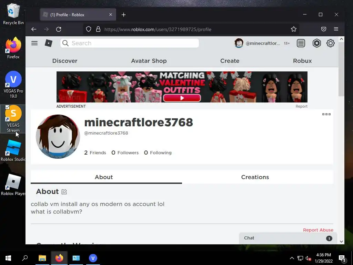Open the Windows Start menu
This screenshot has width=353, height=265.
pyautogui.click(x=8, y=258)
